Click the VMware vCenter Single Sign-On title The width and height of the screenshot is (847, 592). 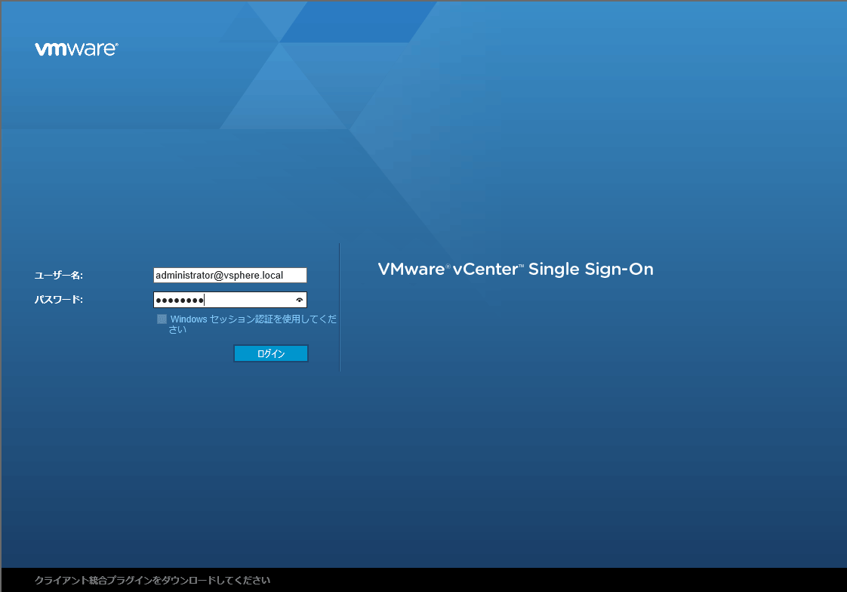(x=516, y=269)
